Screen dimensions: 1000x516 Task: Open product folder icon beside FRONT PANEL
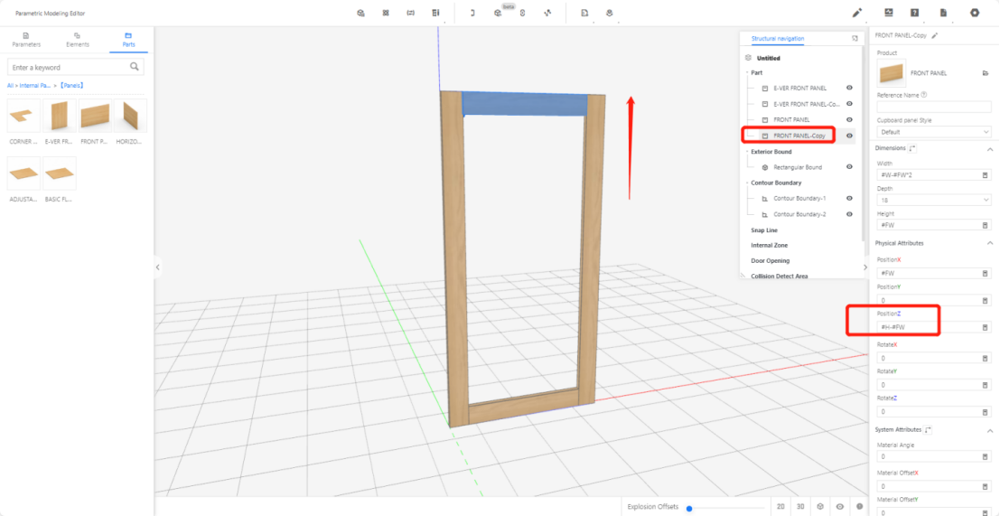pyautogui.click(x=984, y=72)
